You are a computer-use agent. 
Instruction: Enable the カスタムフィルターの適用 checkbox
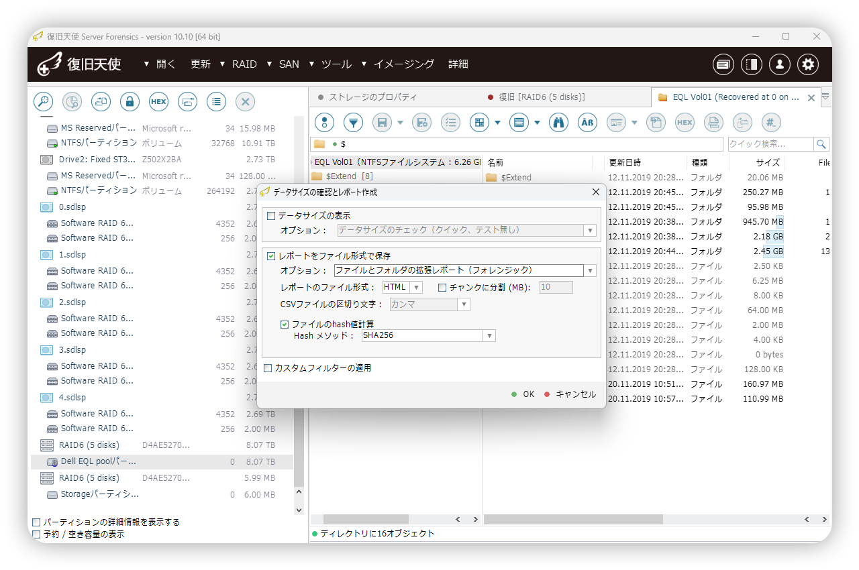pyautogui.click(x=268, y=368)
